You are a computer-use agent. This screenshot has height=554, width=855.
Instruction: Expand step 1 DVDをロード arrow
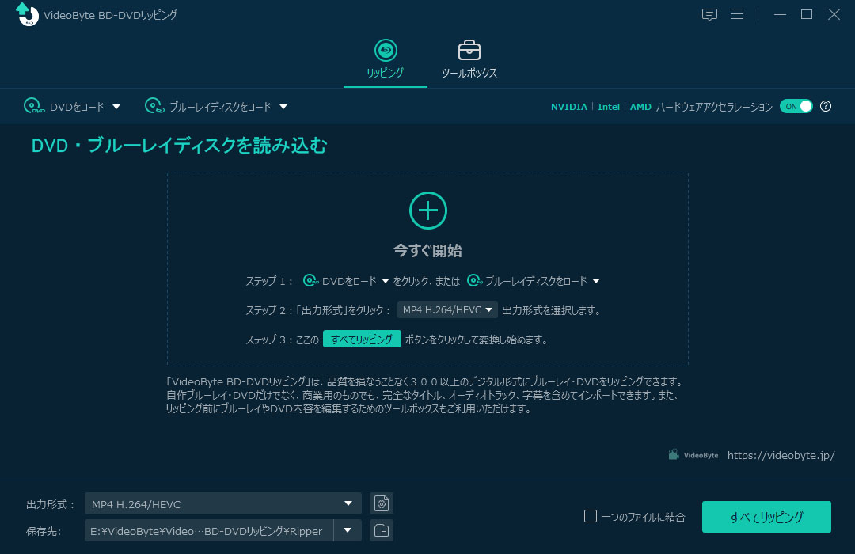click(386, 281)
